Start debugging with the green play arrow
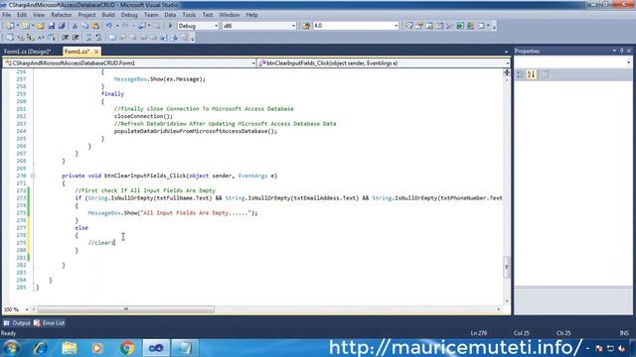The width and height of the screenshot is (636, 357). pos(170,26)
